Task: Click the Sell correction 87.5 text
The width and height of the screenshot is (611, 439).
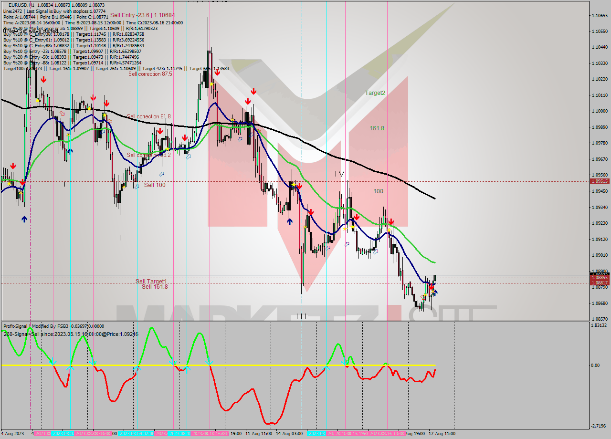Action: (149, 74)
